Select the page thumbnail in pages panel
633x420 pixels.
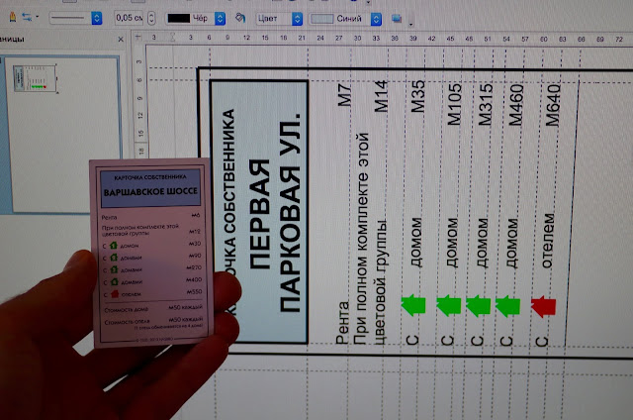pos(36,78)
